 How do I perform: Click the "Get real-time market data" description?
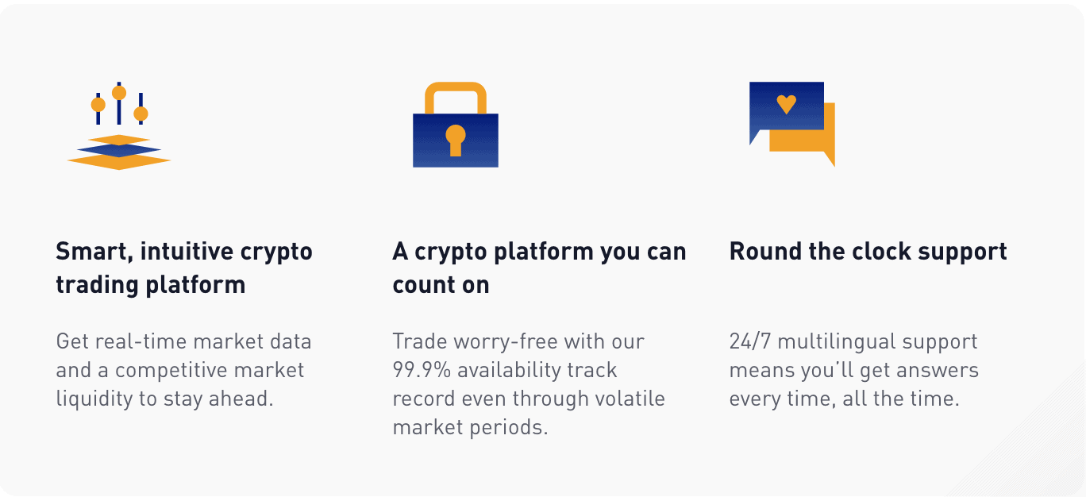click(184, 370)
